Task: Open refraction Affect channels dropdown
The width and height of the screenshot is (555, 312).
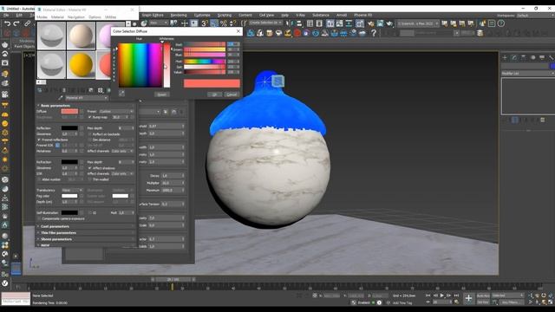Action: [122, 173]
